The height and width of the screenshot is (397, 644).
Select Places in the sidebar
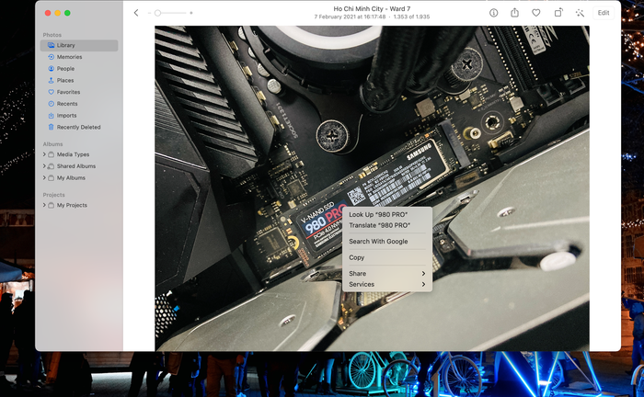coord(65,81)
